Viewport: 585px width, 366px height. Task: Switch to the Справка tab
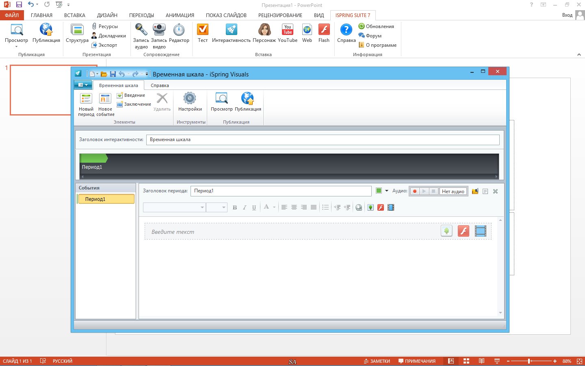pos(160,85)
